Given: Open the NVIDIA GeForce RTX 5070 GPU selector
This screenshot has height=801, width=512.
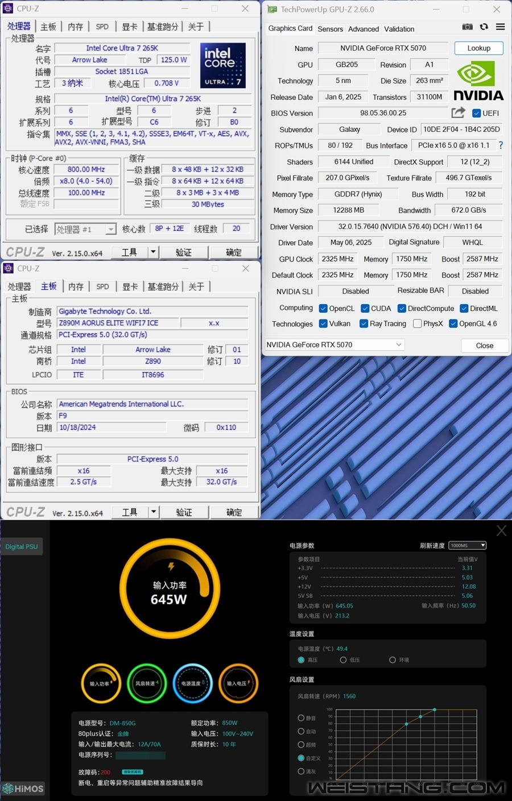Looking at the screenshot, I should click(x=335, y=345).
